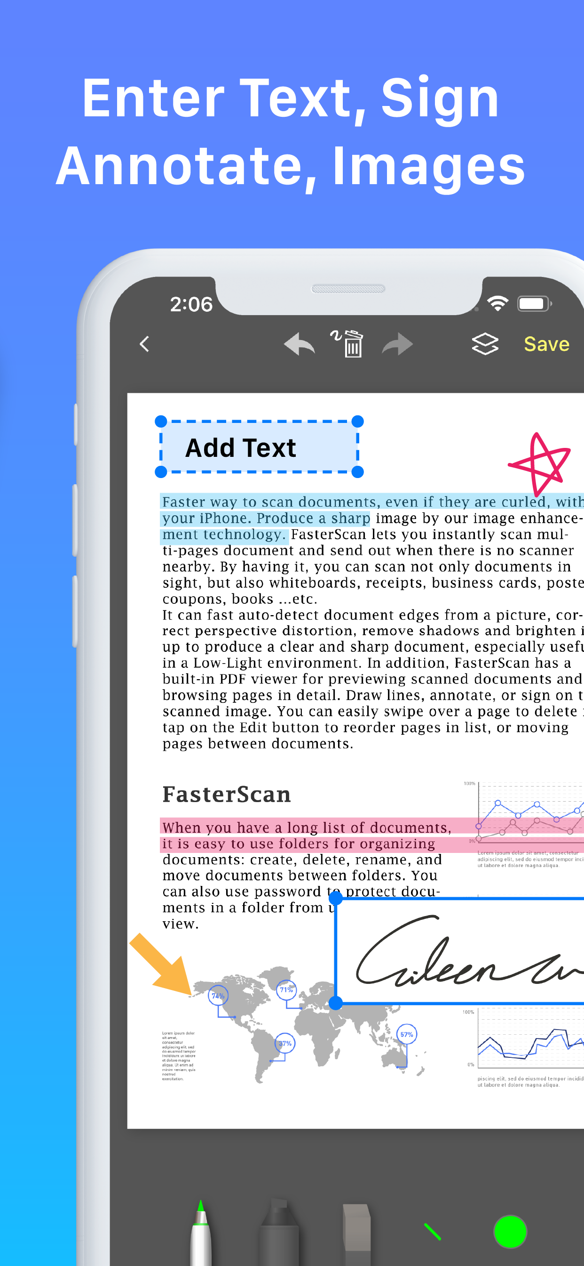Viewport: 584px width, 1266px height.
Task: Tap the yellow Save button
Action: (x=547, y=344)
